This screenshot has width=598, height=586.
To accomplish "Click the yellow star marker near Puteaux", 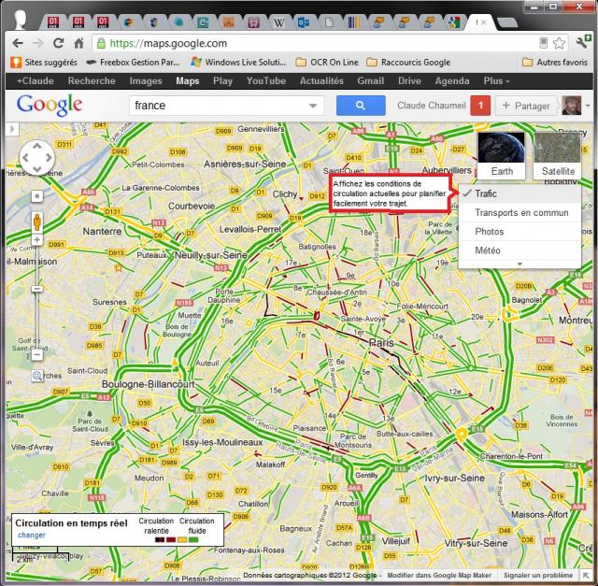I will [119, 267].
